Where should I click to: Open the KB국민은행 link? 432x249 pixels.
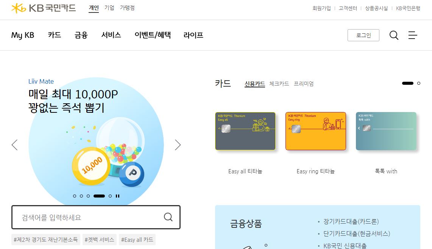point(408,8)
